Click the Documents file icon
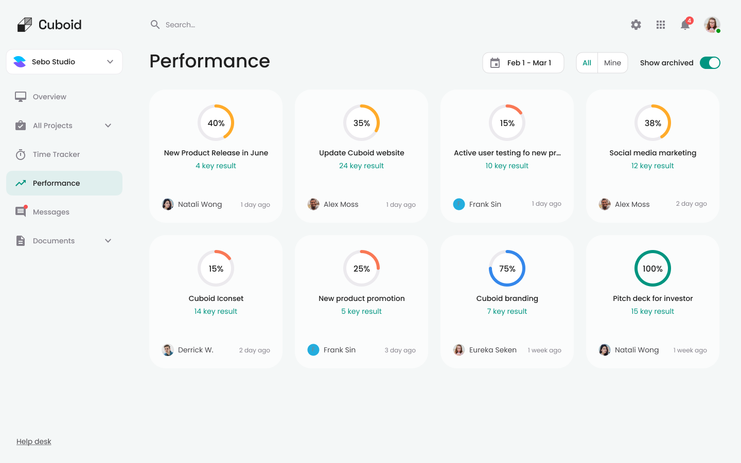The image size is (741, 463). [x=20, y=240]
